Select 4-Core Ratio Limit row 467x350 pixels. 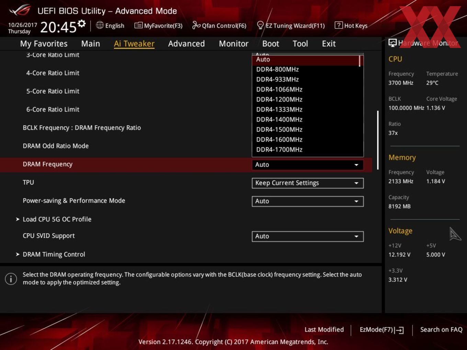click(53, 73)
